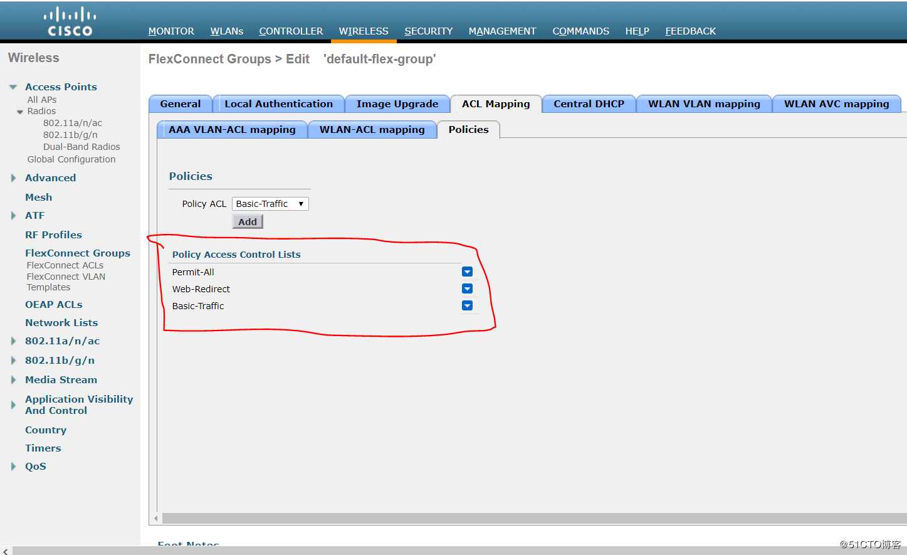The width and height of the screenshot is (907, 555).
Task: Open the MONITOR menu
Action: [171, 31]
